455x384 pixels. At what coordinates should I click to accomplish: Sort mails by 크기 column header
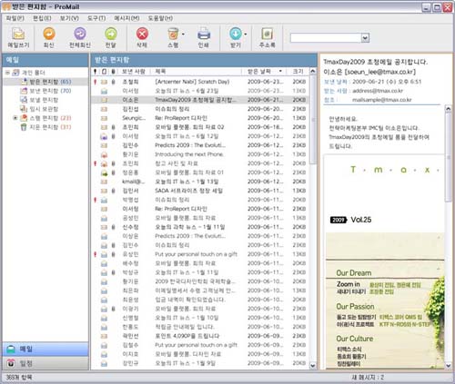pyautogui.click(x=298, y=72)
